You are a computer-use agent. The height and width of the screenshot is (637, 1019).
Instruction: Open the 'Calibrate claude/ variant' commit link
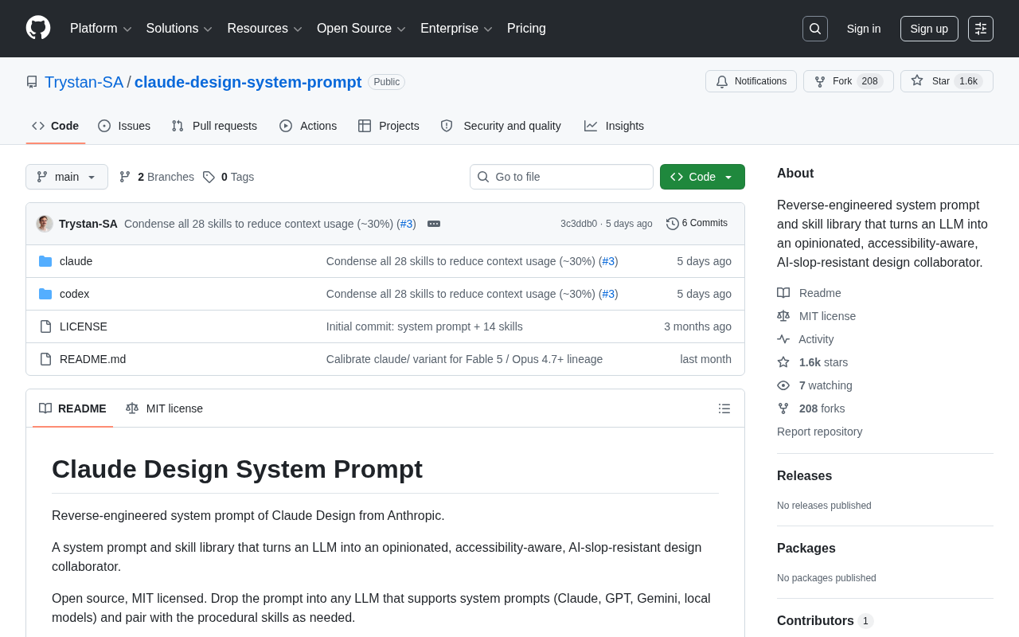point(464,359)
